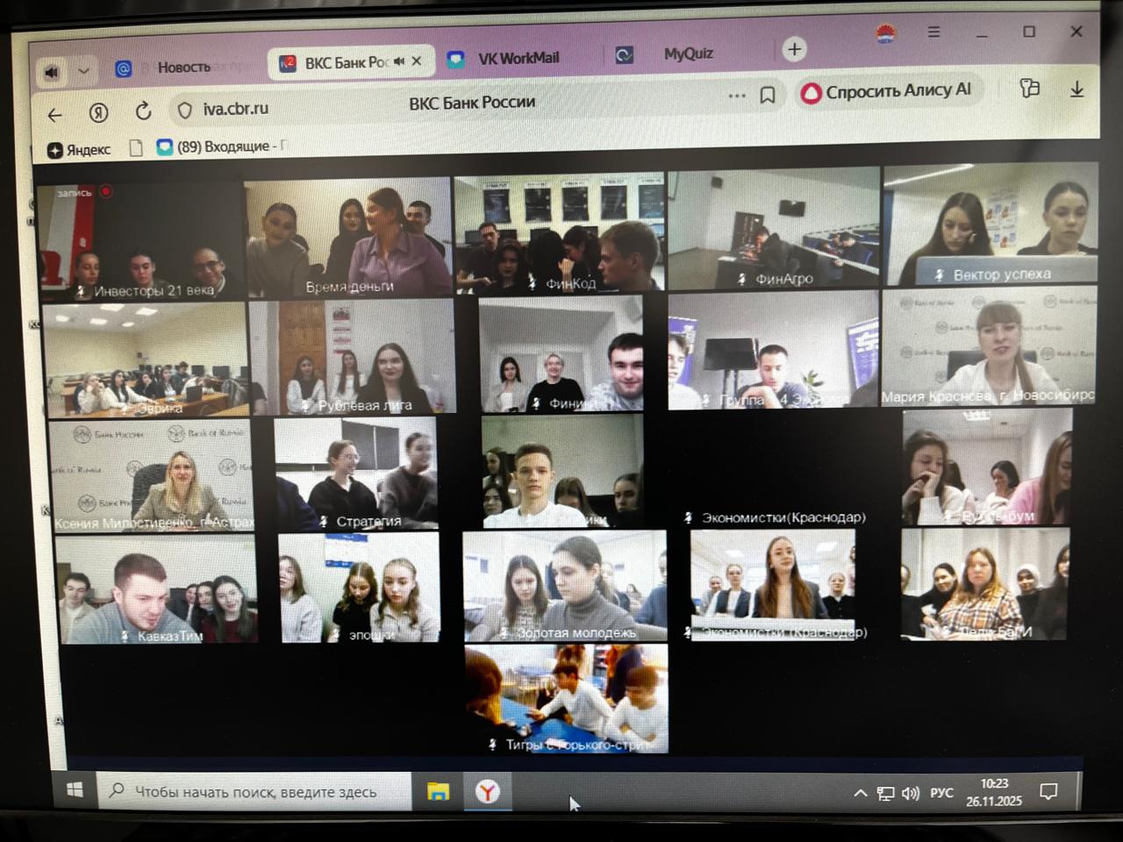This screenshot has width=1123, height=842.
Task: Reload the current page
Action: click(143, 111)
